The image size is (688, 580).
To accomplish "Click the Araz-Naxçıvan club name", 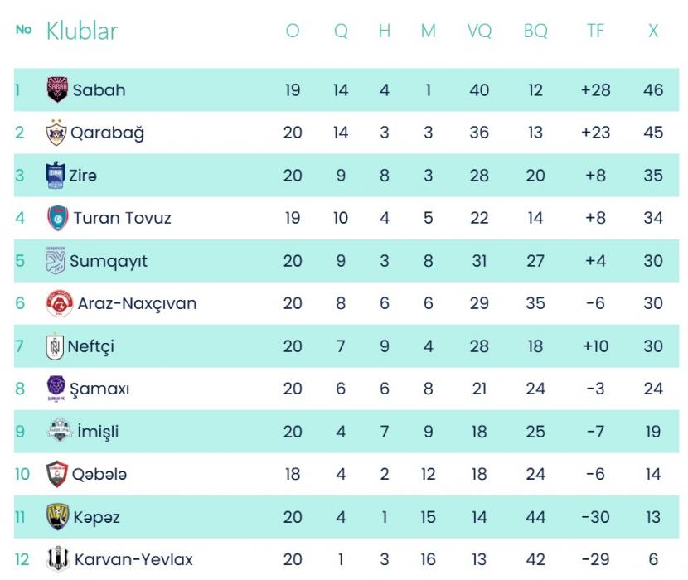I will (137, 303).
